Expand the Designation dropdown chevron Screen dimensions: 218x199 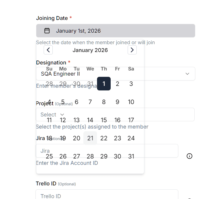187,73
